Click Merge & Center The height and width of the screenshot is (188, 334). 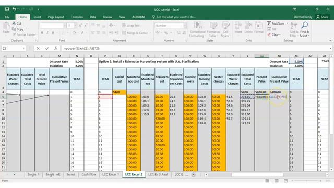point(135,33)
